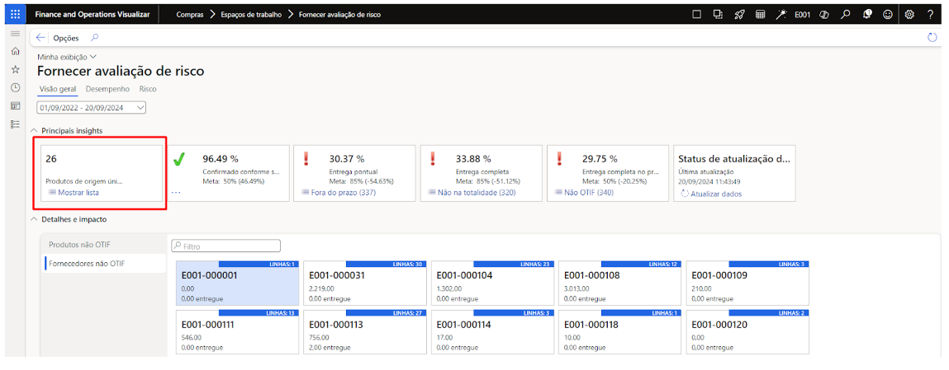This screenshot has width=949, height=370.
Task: Click the refresh icon at top right
Action: click(932, 38)
